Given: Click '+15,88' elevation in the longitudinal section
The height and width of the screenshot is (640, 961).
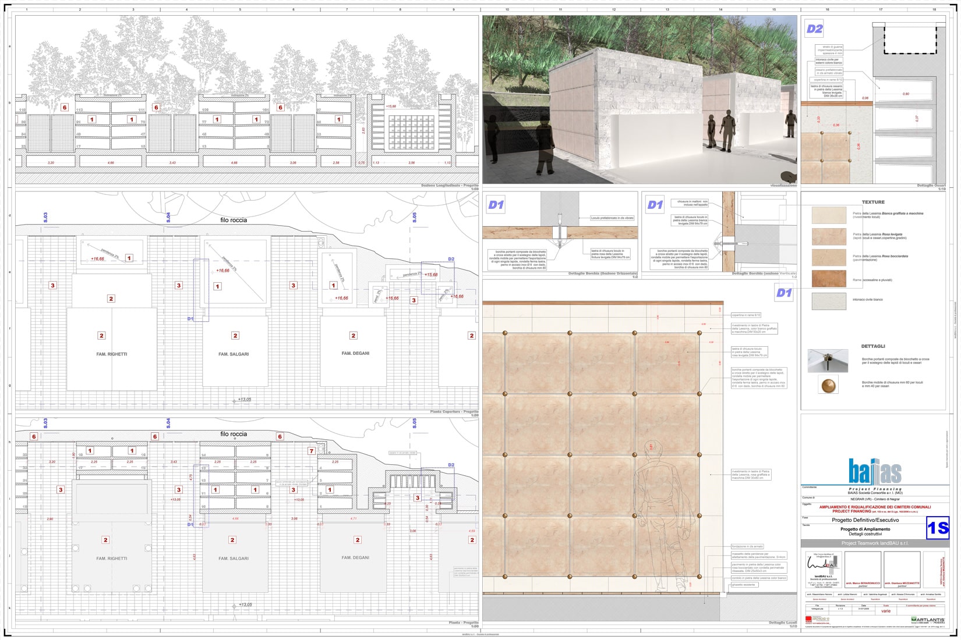Looking at the screenshot, I should pos(390,106).
